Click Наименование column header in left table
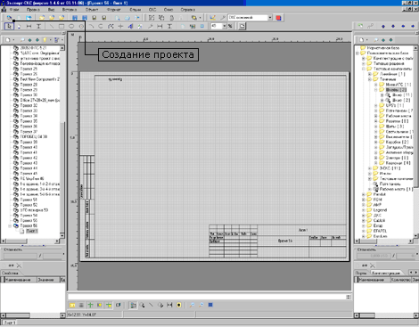This screenshot has width=419, height=327. pyautogui.click(x=20, y=280)
